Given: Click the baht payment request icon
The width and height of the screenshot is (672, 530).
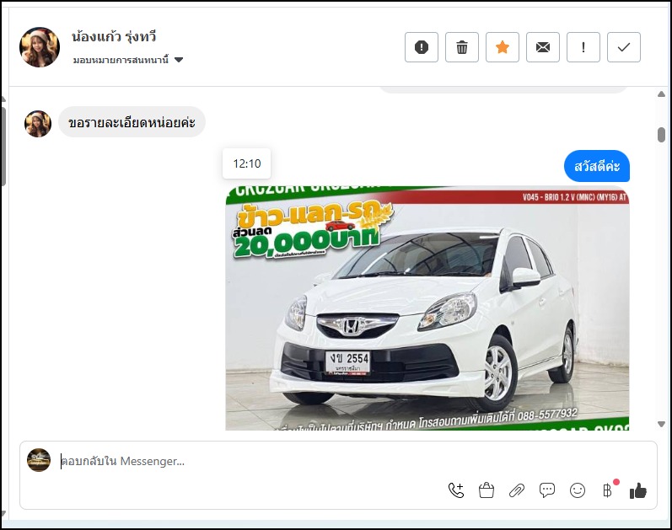Looking at the screenshot, I should [607, 490].
